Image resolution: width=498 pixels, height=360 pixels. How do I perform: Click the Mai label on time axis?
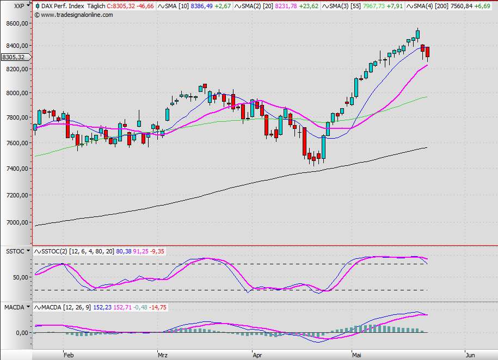point(356,355)
